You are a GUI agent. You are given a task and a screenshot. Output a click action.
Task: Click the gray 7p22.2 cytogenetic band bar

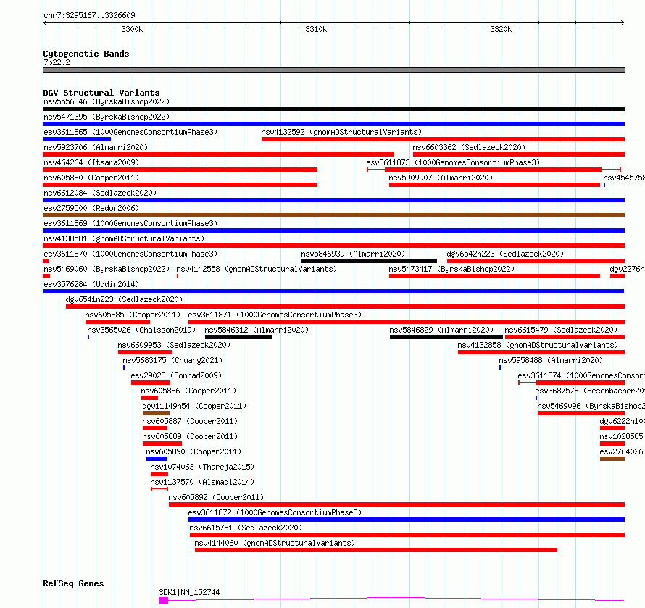(x=333, y=70)
